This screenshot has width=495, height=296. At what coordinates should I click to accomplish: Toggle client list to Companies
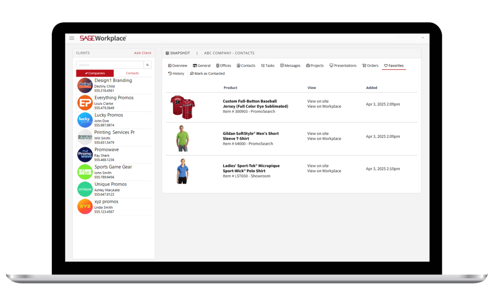(x=95, y=73)
